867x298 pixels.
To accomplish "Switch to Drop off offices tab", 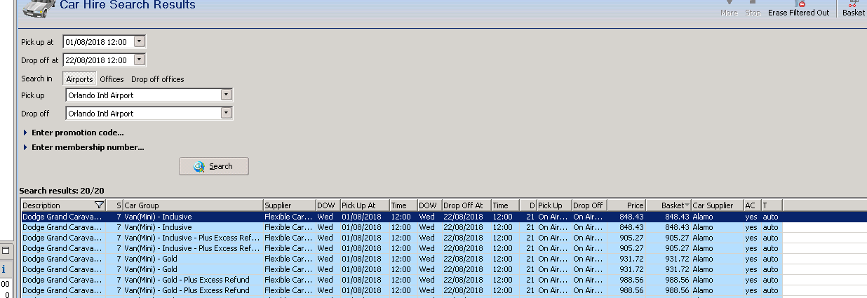I will [x=158, y=79].
